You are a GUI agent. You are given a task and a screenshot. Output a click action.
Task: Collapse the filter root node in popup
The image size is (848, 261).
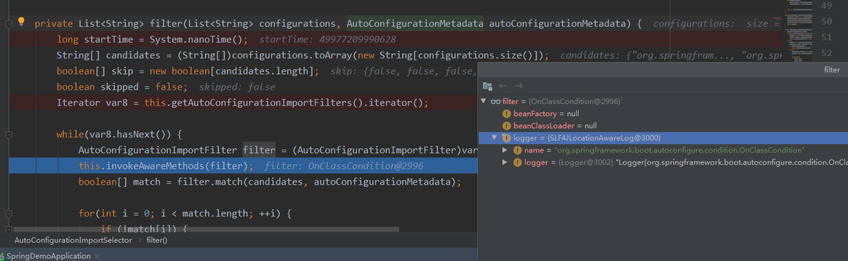(x=484, y=102)
